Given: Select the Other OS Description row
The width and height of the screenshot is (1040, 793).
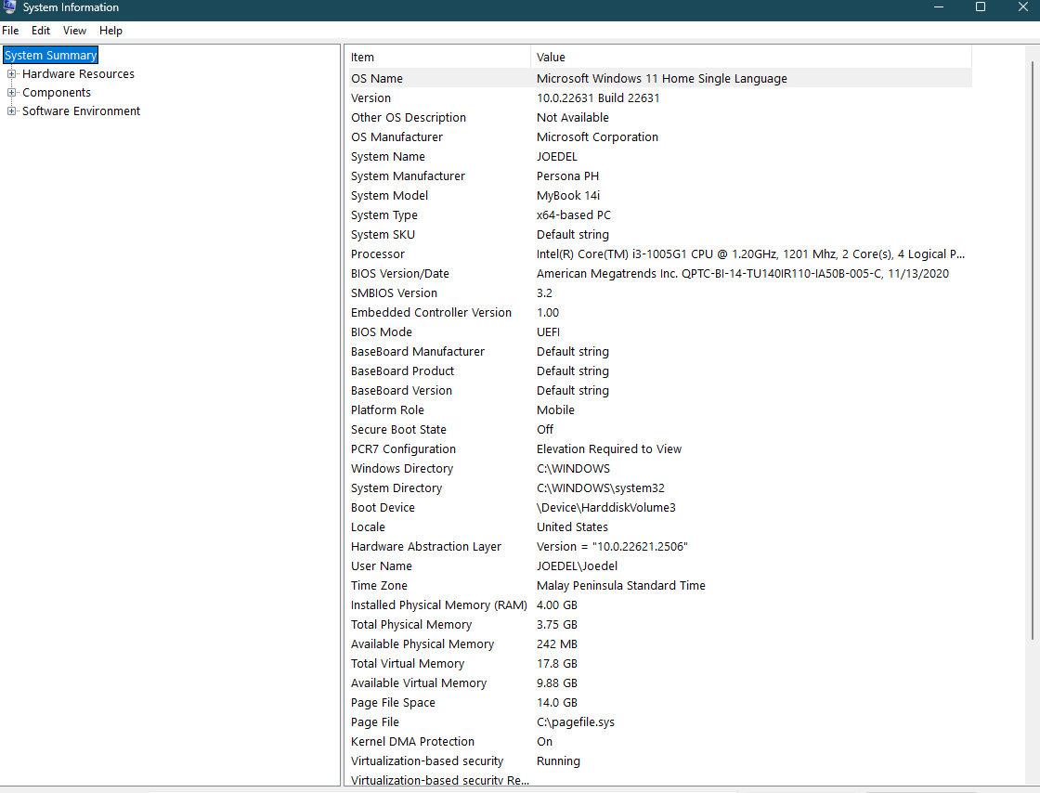Looking at the screenshot, I should [x=660, y=117].
